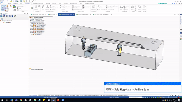The image size is (182, 102).
Task: Select caregiver.asm:3 in tree
Action: tap(40, 31)
